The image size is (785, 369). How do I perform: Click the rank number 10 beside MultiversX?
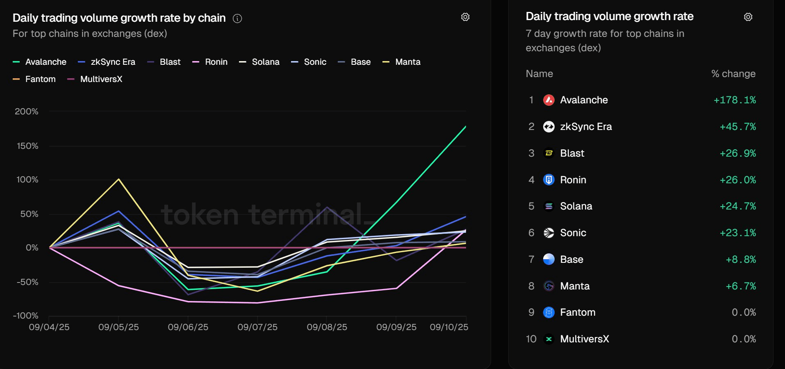pos(531,339)
